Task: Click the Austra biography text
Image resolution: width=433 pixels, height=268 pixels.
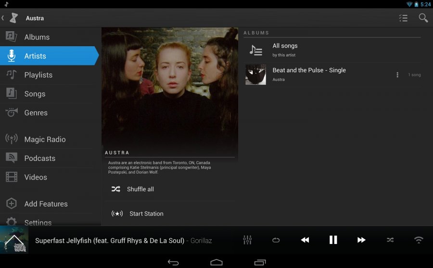Action: [160, 167]
